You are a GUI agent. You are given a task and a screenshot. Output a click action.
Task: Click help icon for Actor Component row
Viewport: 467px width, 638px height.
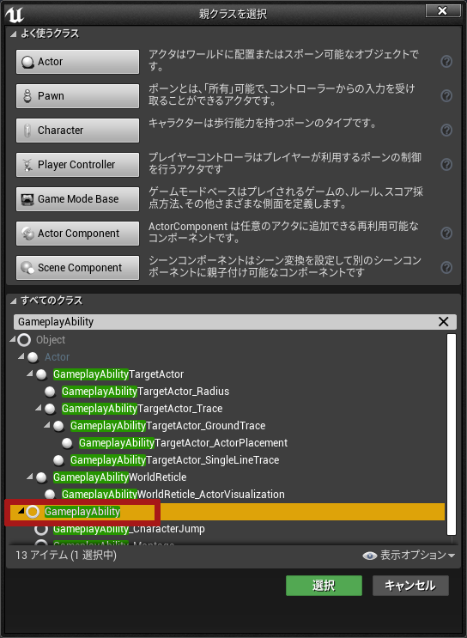(446, 234)
